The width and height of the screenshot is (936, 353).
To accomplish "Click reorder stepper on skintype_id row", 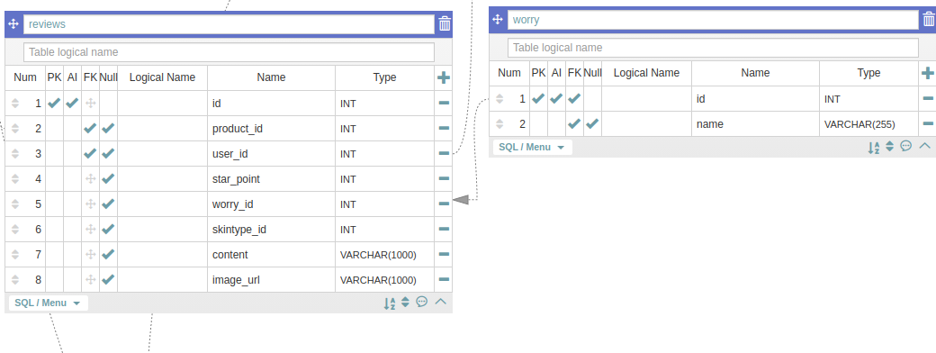I will coord(15,229).
